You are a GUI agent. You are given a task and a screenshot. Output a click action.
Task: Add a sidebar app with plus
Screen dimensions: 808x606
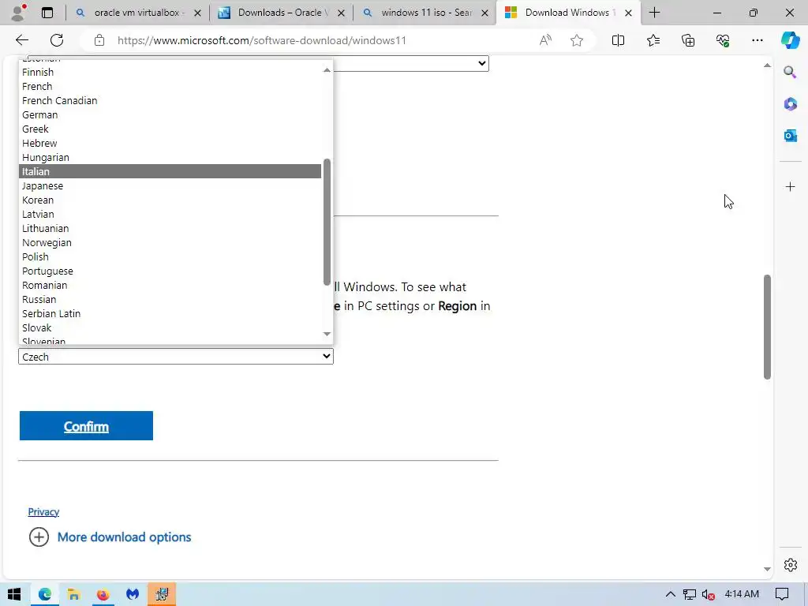pyautogui.click(x=790, y=186)
